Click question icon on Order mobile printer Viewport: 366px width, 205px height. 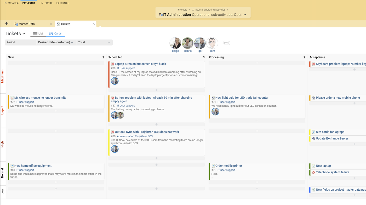pyautogui.click(x=213, y=166)
